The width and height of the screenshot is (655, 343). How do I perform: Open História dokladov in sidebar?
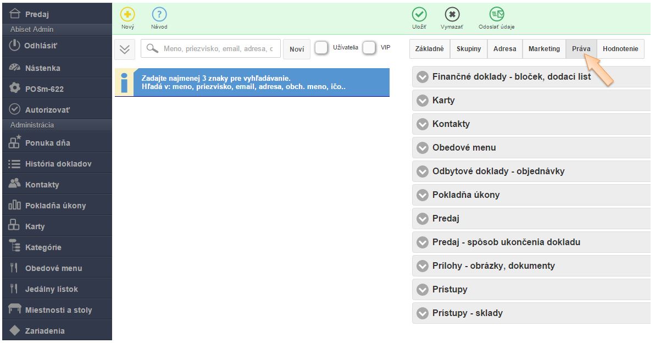(58, 164)
